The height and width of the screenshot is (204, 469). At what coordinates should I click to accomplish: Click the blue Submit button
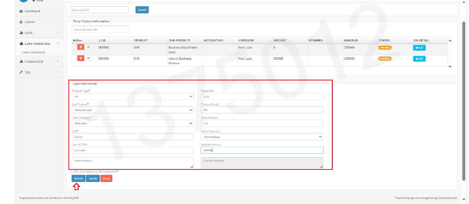[x=78, y=178]
